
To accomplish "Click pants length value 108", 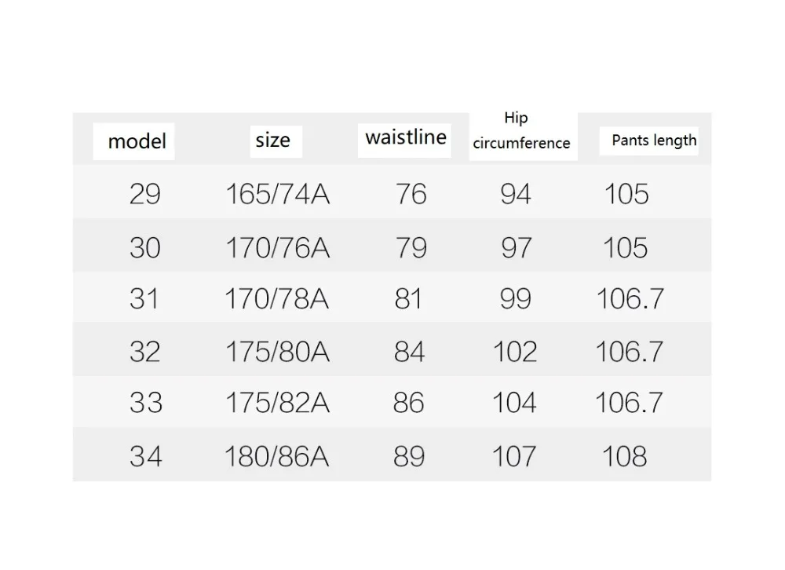I will coord(624,456).
